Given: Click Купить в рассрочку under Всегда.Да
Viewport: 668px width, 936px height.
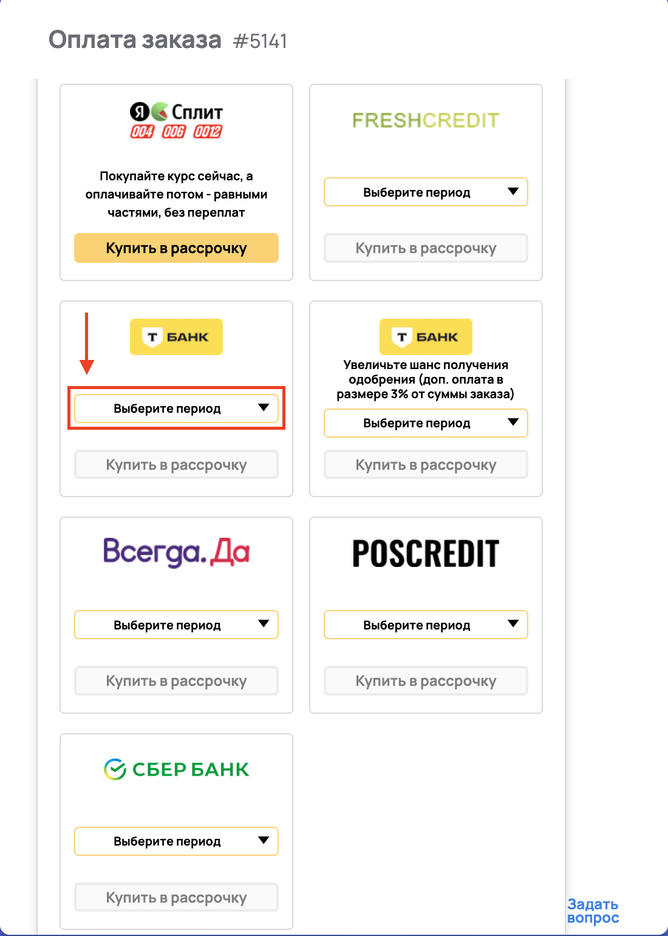Looking at the screenshot, I should click(x=176, y=681).
